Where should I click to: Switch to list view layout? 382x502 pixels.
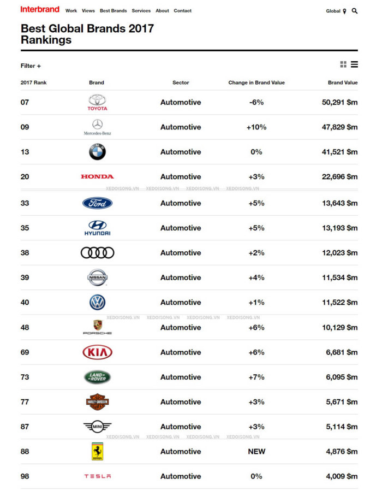click(354, 64)
